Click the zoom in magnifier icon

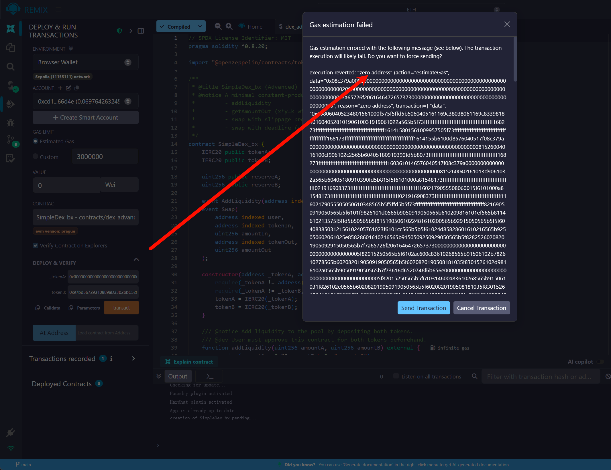229,27
